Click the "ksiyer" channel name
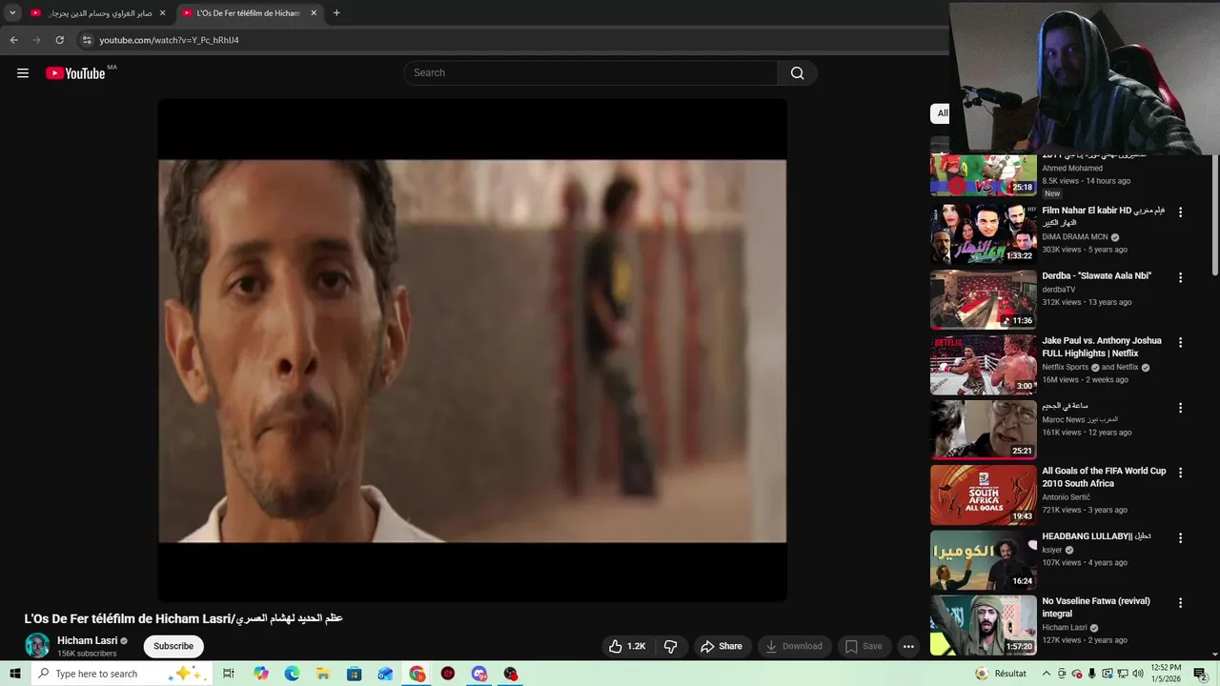The width and height of the screenshot is (1220, 686). click(x=1052, y=550)
